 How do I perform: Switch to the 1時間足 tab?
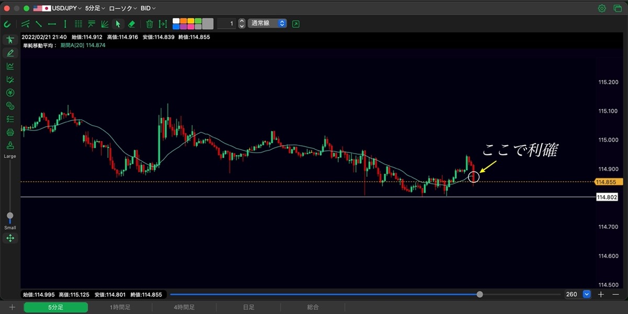tap(120, 308)
